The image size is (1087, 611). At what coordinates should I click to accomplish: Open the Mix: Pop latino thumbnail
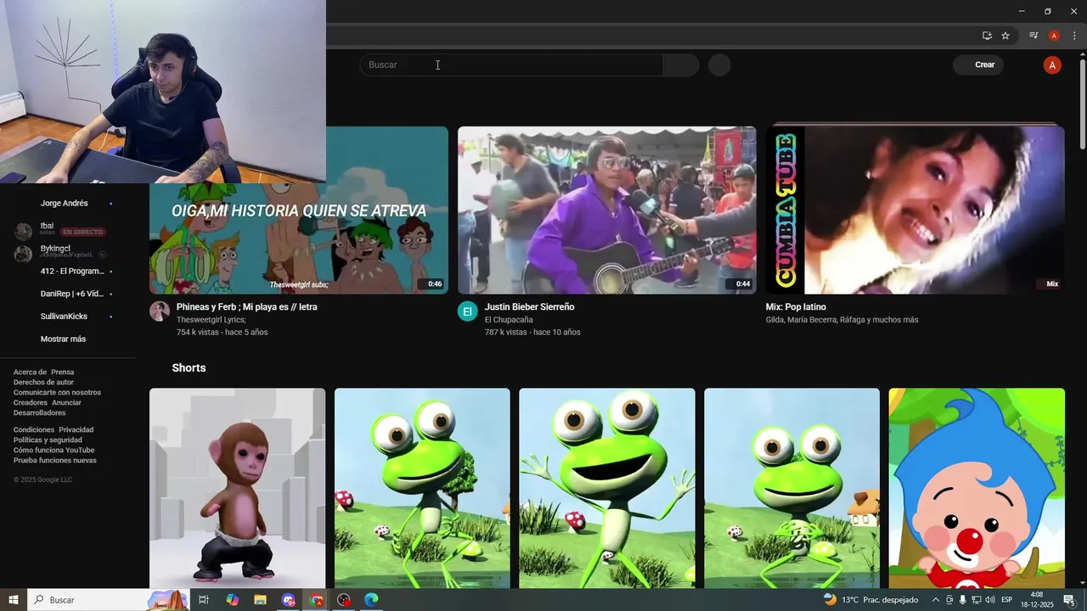(915, 210)
